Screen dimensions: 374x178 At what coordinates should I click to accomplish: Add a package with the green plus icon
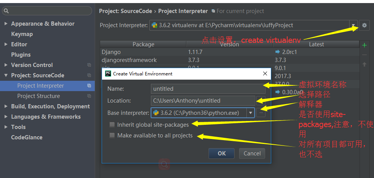click(x=364, y=45)
